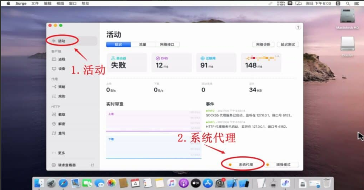The image size is (364, 190).
Task: Select the 延迟 (Latency) tab
Action: coord(118,45)
